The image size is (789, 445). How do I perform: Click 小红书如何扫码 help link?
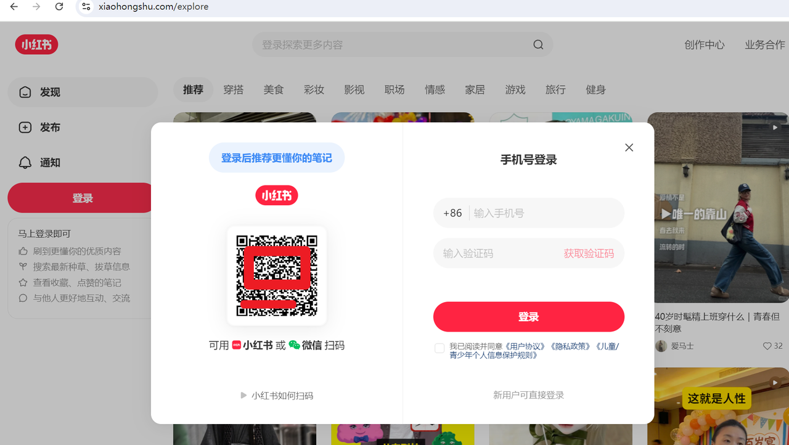282,396
